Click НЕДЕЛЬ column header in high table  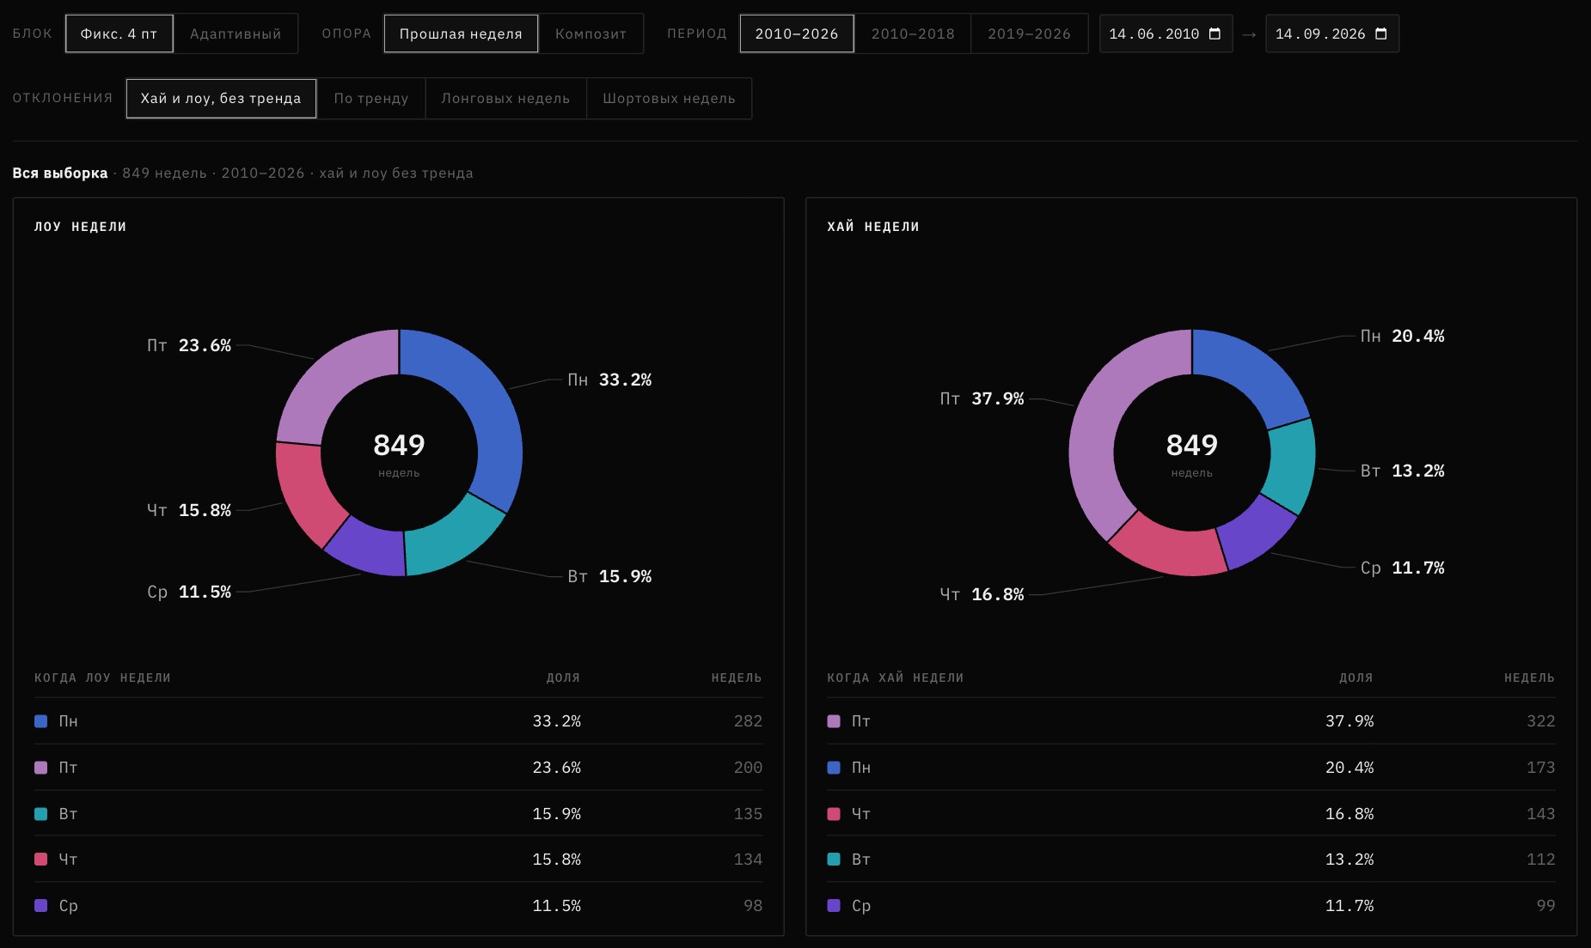1529,678
